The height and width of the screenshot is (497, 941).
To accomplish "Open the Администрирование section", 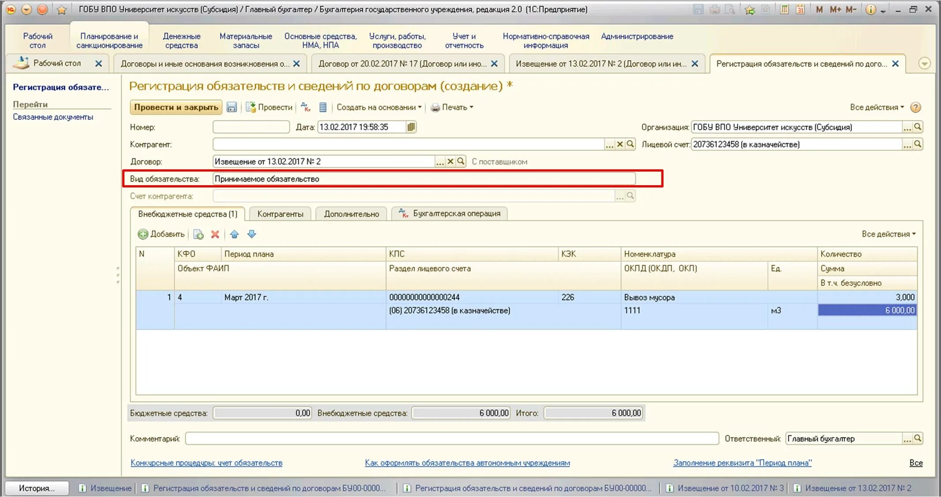I will click(x=637, y=36).
